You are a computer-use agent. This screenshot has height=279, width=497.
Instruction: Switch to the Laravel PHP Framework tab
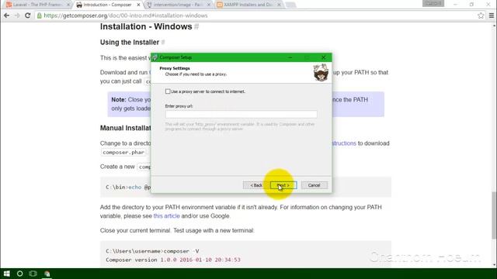pyautogui.click(x=37, y=5)
